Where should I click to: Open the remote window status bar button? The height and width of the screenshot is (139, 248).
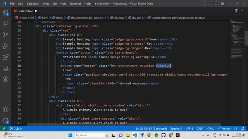pyautogui.click(x=4, y=129)
